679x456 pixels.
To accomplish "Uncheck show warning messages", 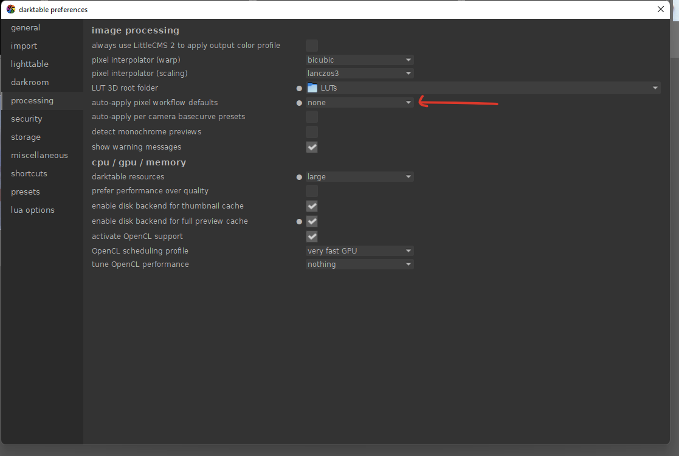I will (x=312, y=147).
